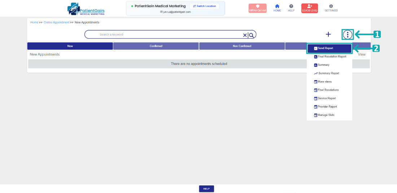This screenshot has height=193, width=397.
Task: Click the More views calendar icon
Action: coord(315,82)
